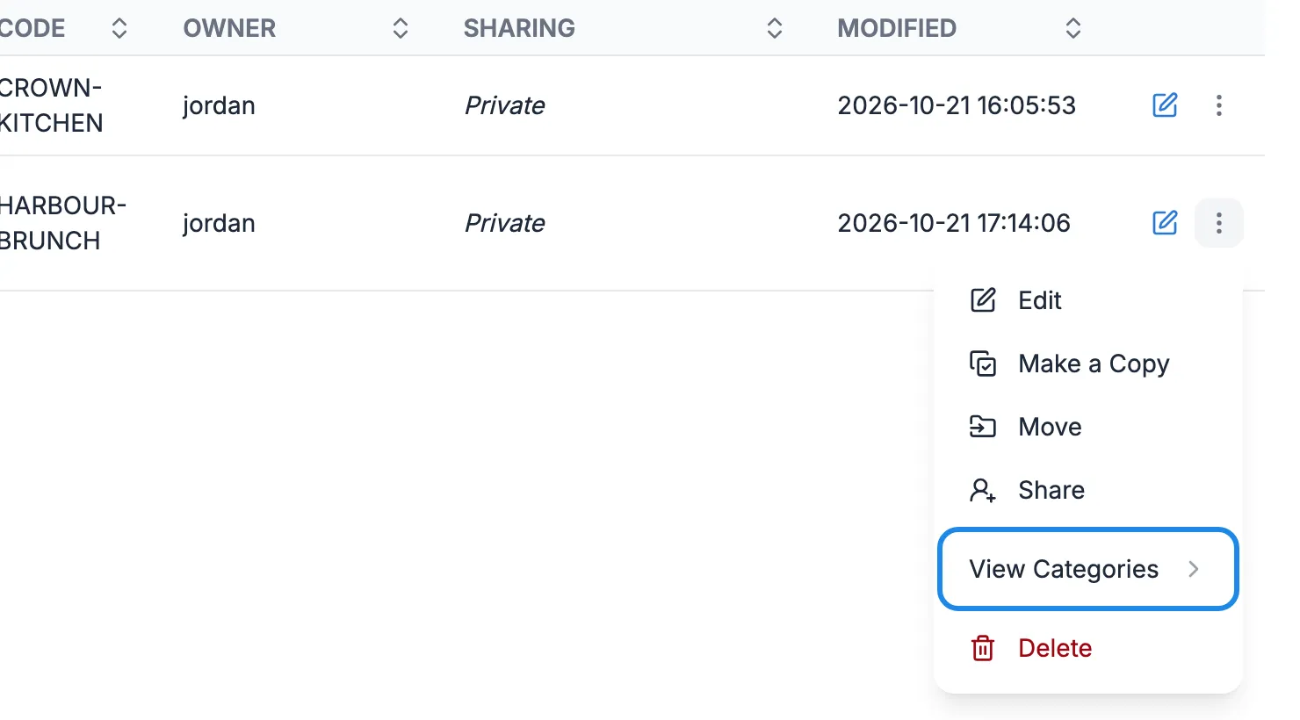Click the Share person-plus icon
The image size is (1300, 720).
983,490
